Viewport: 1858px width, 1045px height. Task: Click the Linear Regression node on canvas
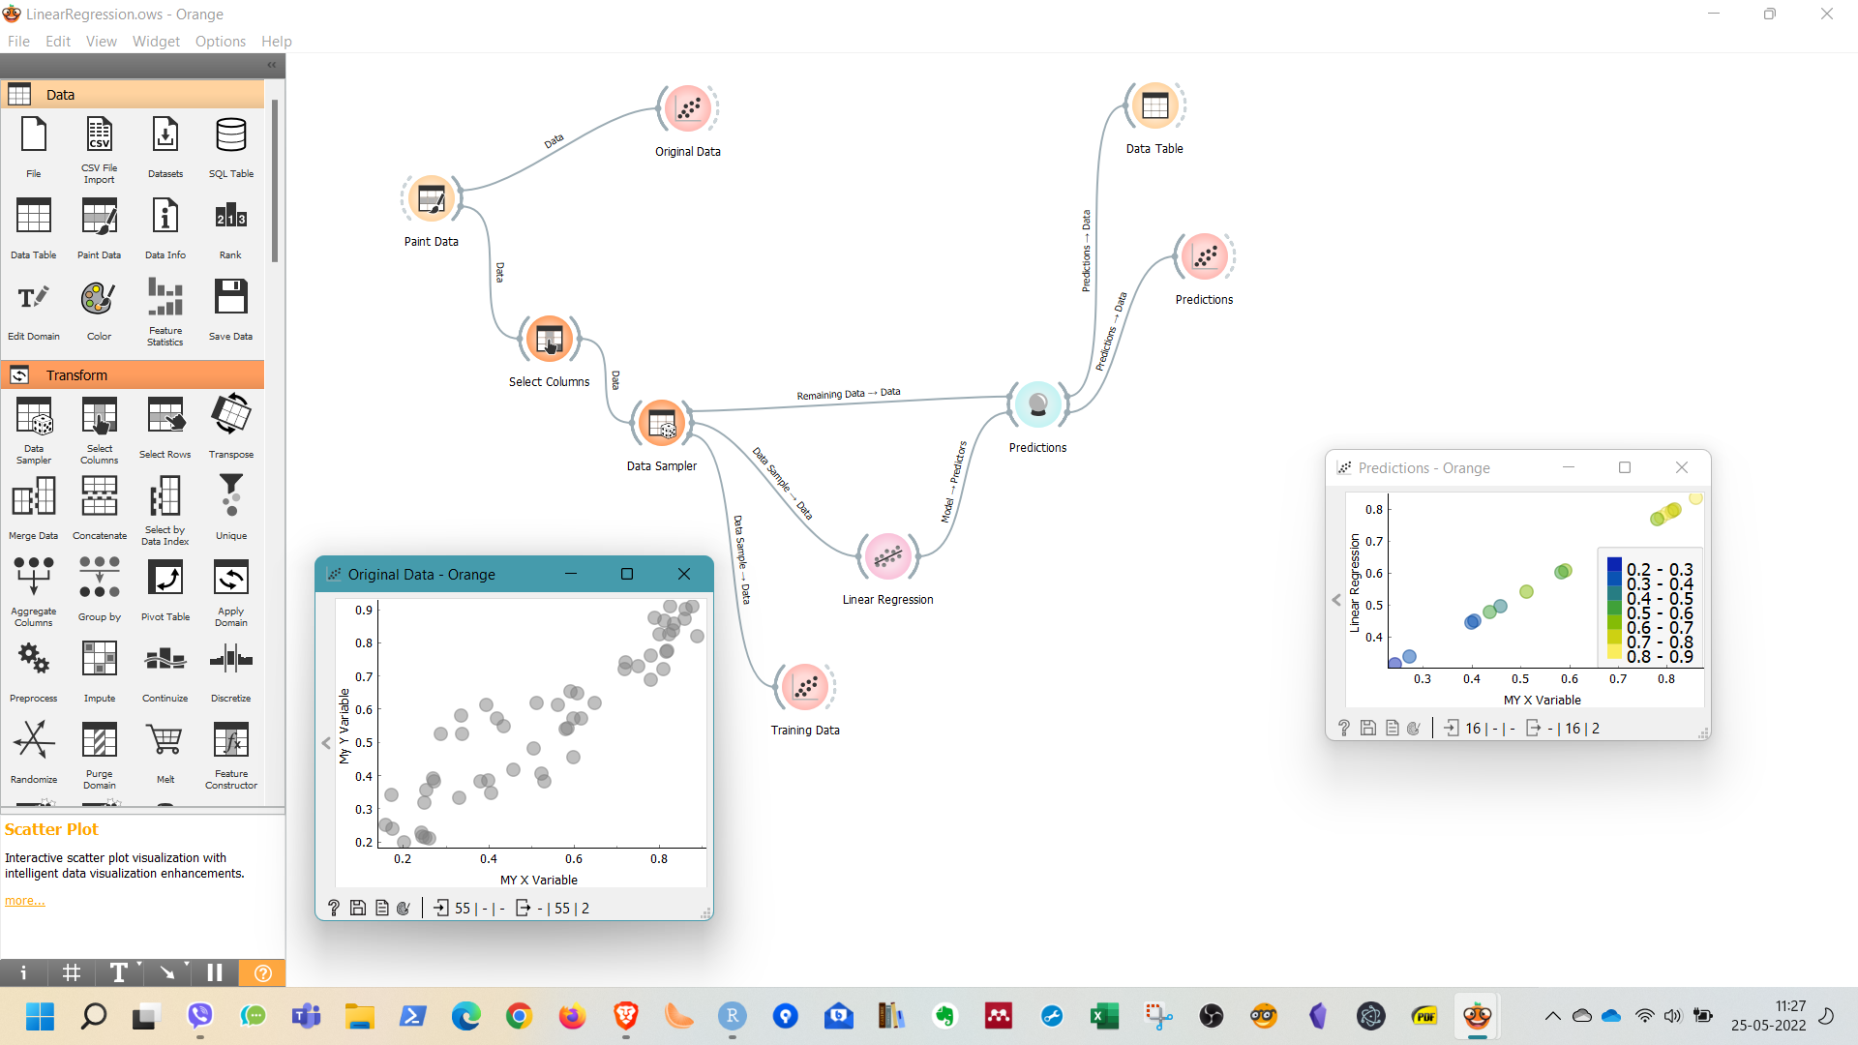887,557
